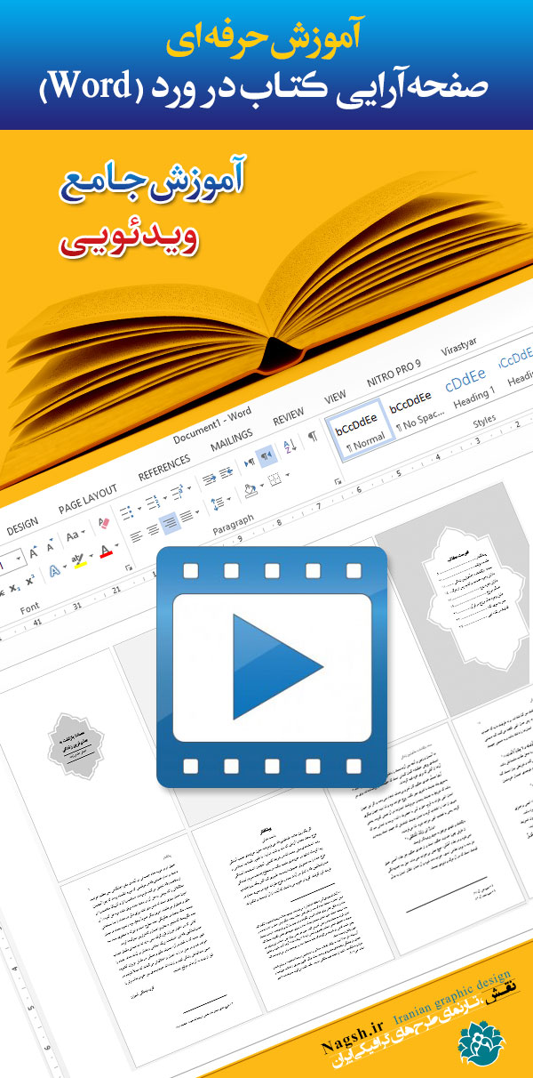This screenshot has width=533, height=1078.
Task: Expand the shading color dropdown arrow
Action: (x=262, y=486)
